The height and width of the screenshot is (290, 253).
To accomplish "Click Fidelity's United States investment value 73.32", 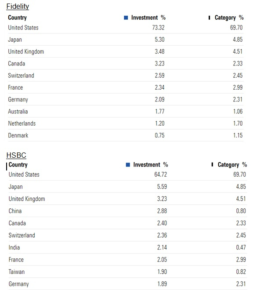I will point(158,28).
